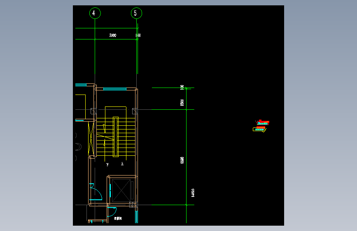Select the column marker right of stair landing
The image size is (357, 231).
[135, 111]
